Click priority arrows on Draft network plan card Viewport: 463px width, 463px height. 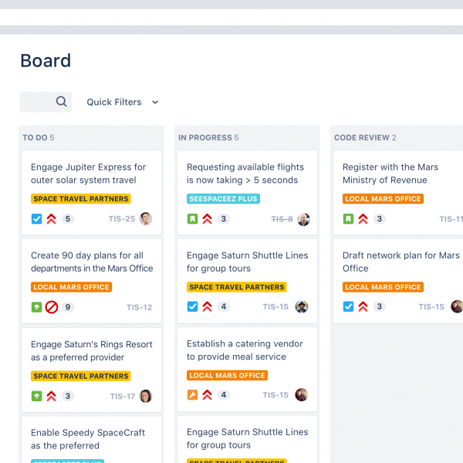click(363, 306)
